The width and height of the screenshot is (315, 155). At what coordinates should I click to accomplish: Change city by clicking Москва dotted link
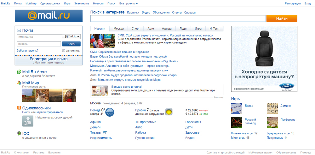click(95, 103)
